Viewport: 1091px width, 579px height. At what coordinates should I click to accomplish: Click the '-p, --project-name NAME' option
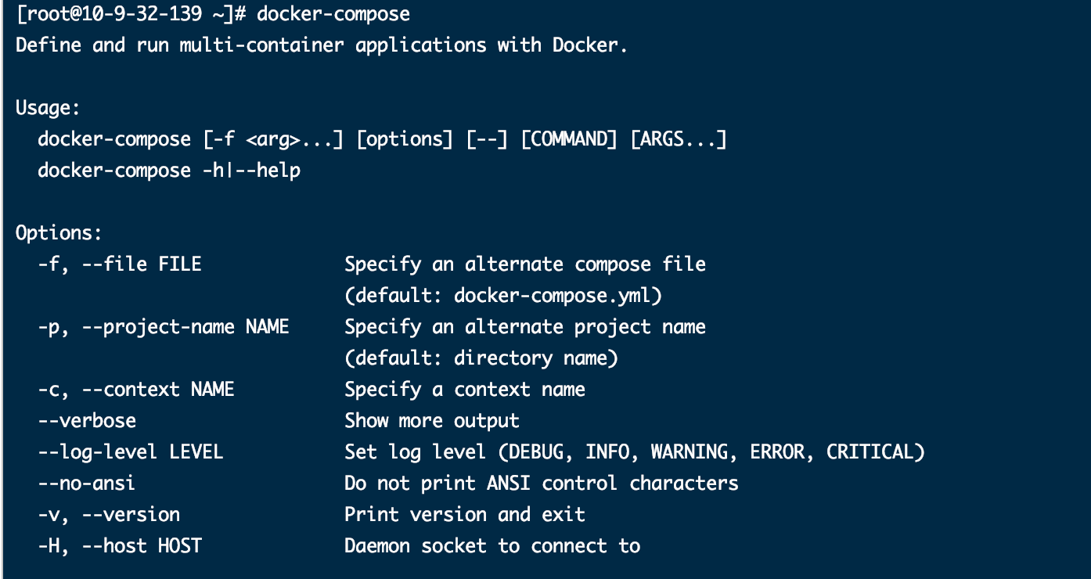[164, 327]
